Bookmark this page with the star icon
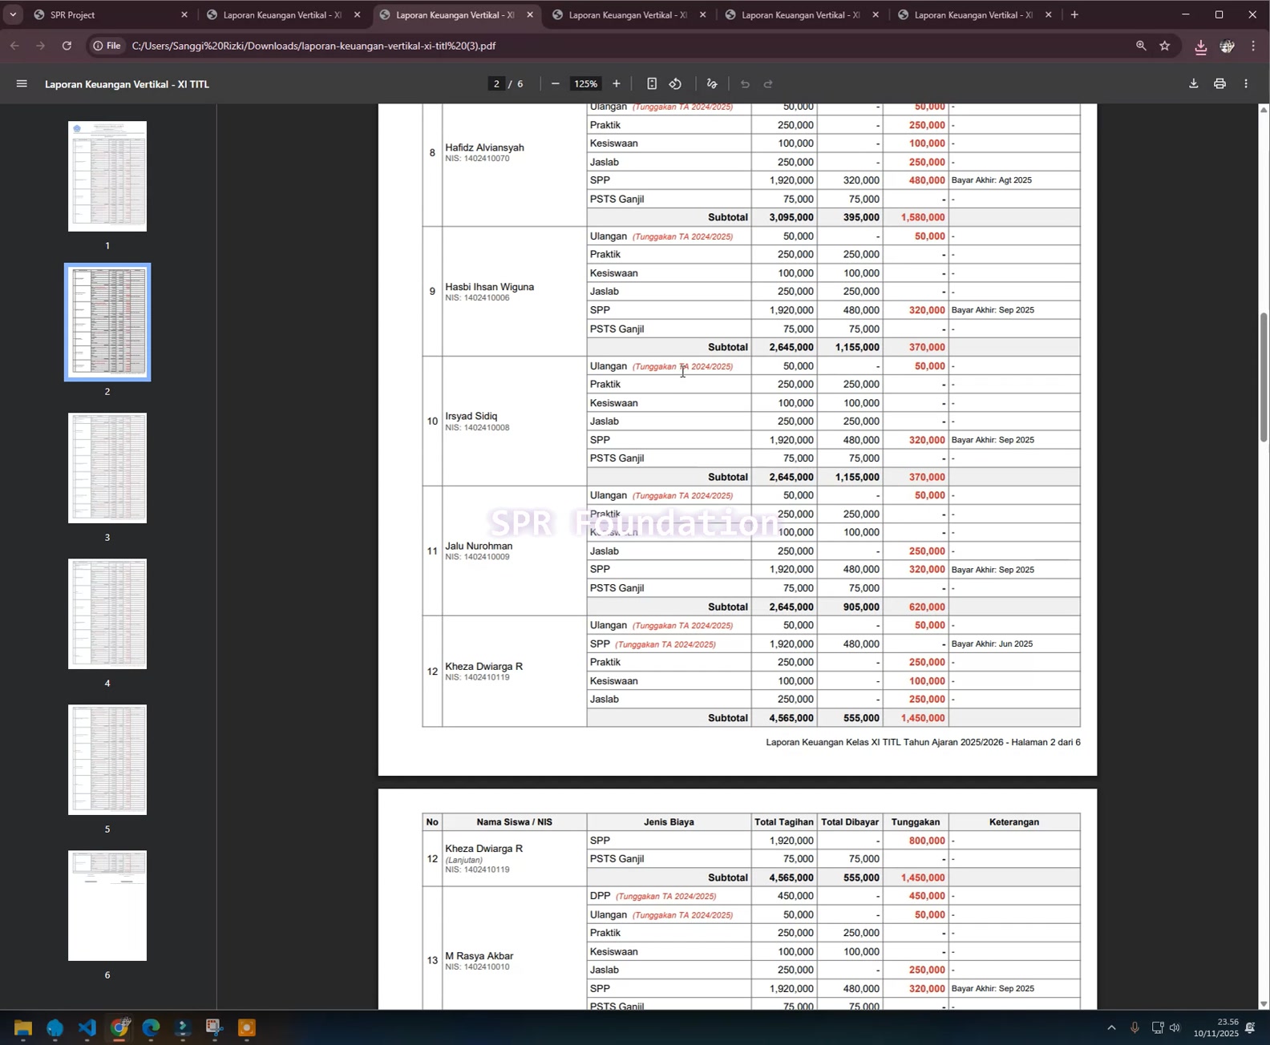The height and width of the screenshot is (1045, 1270). [1165, 46]
